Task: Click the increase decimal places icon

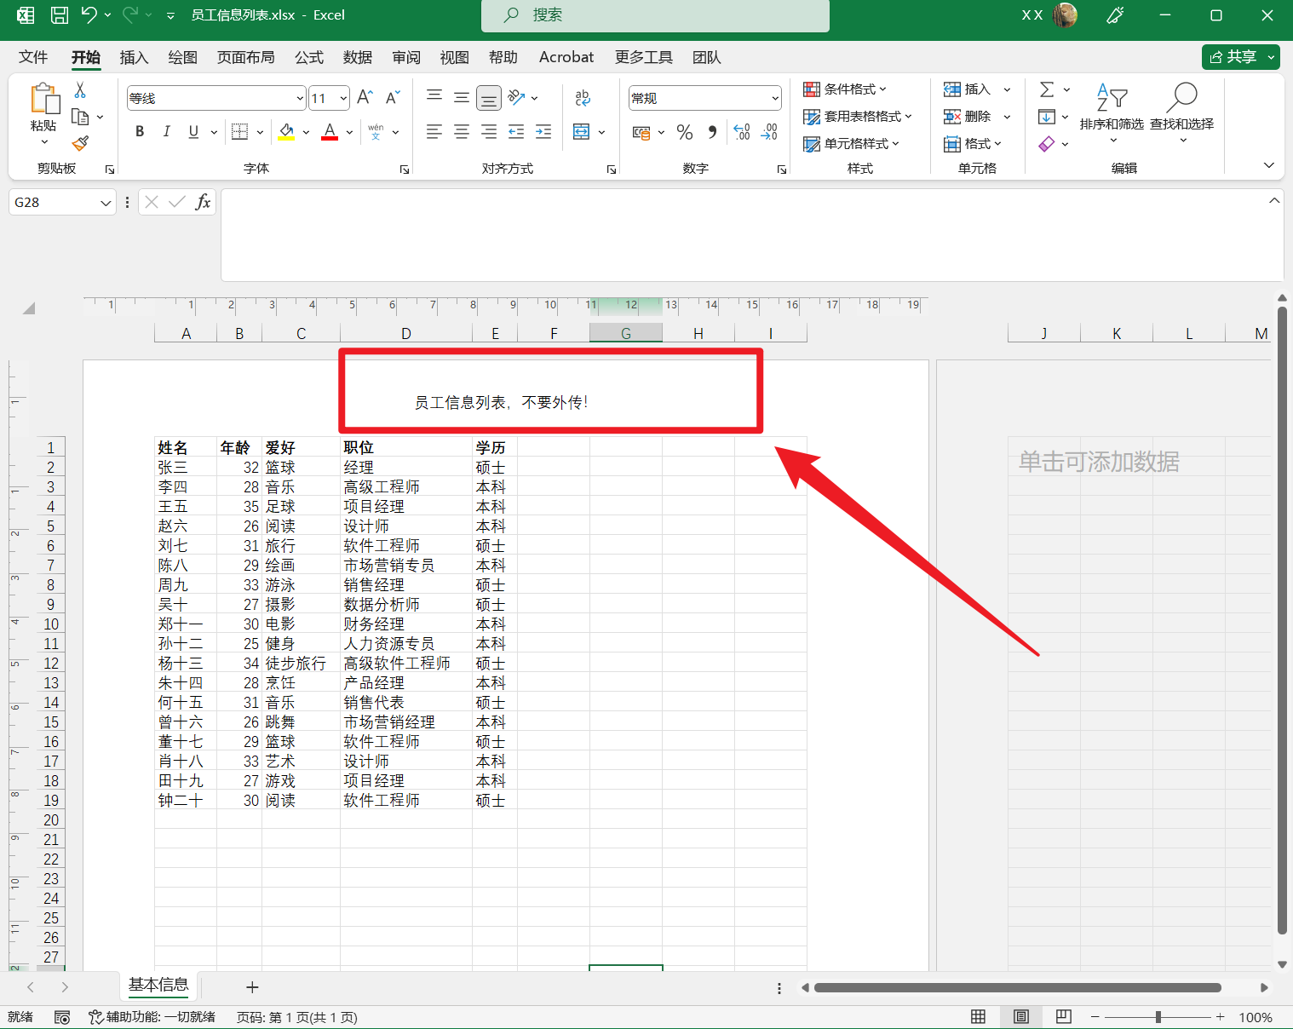Action: pos(741,132)
